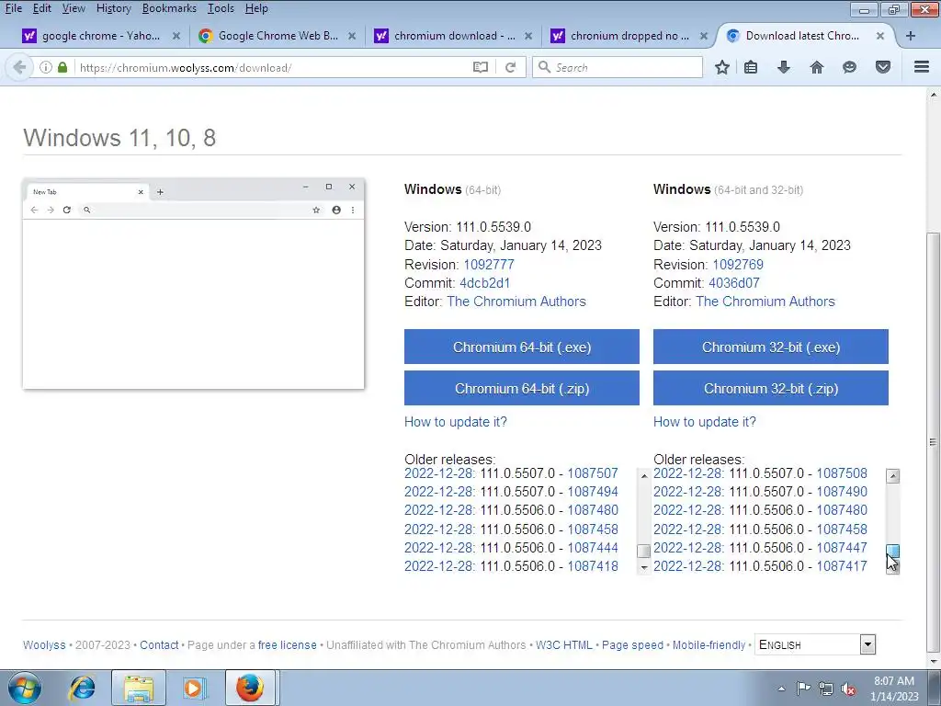This screenshot has width=941, height=706.
Task: Open revision 1092777 link
Action: tap(489, 264)
